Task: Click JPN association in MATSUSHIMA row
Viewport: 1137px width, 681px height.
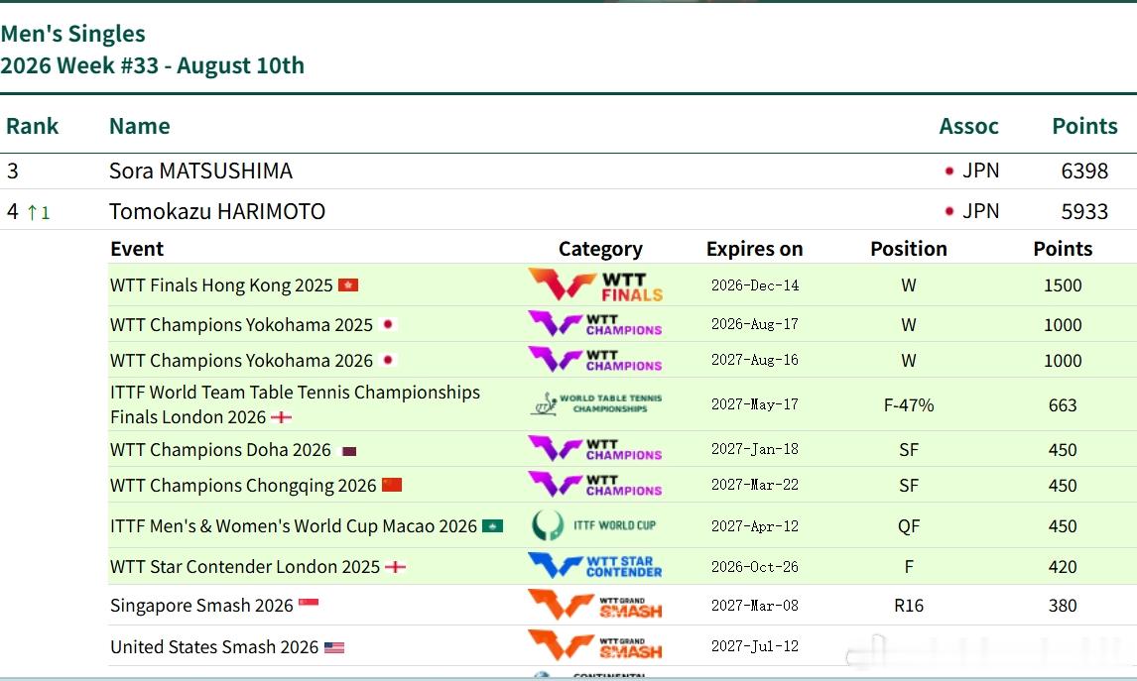Action: [980, 170]
